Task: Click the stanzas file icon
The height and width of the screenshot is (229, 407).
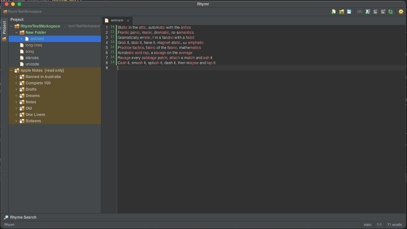Action: pos(22,58)
